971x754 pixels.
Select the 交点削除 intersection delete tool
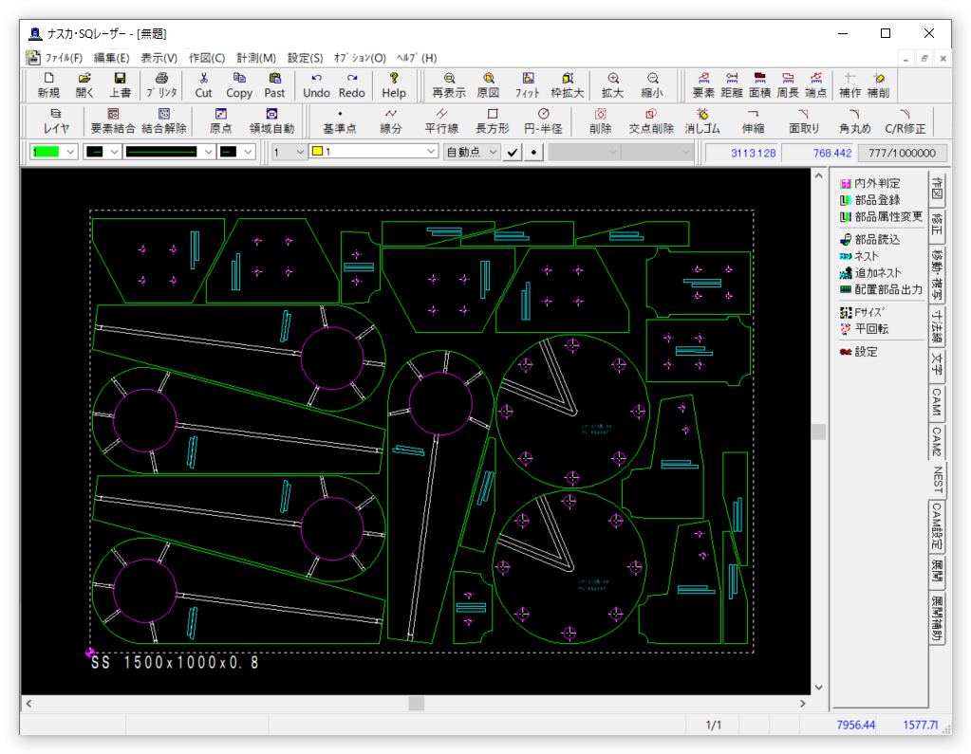651,120
